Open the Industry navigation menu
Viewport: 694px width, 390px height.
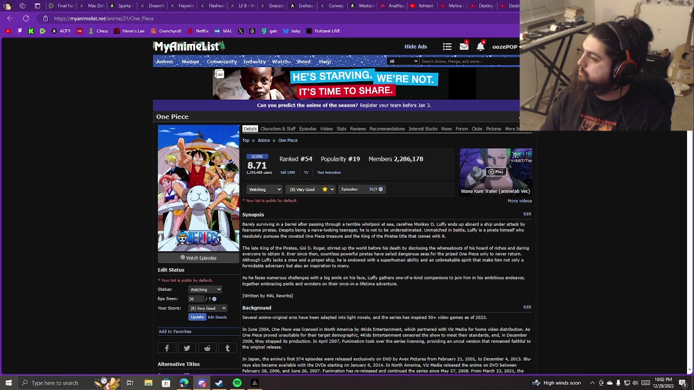(254, 62)
